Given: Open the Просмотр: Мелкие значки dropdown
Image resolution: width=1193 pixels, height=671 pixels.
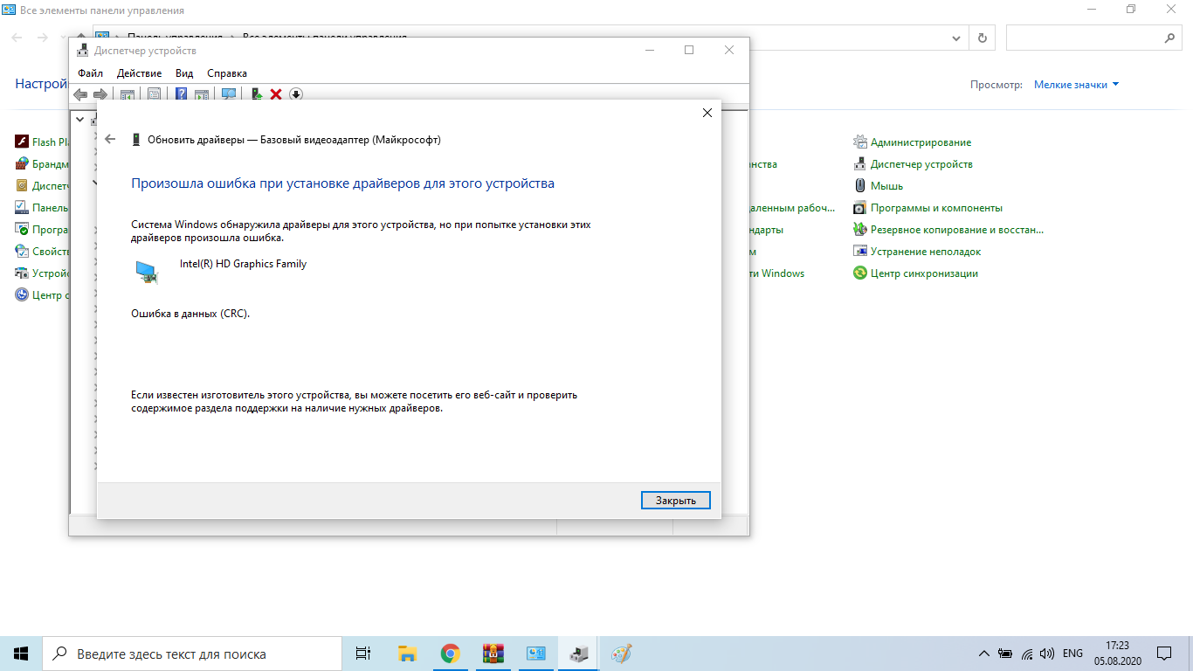Looking at the screenshot, I should (x=1077, y=85).
